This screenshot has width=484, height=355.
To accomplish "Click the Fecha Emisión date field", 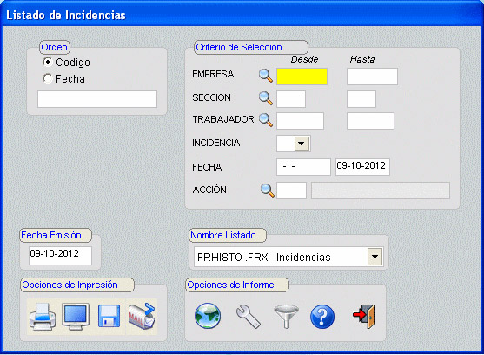I will point(60,256).
